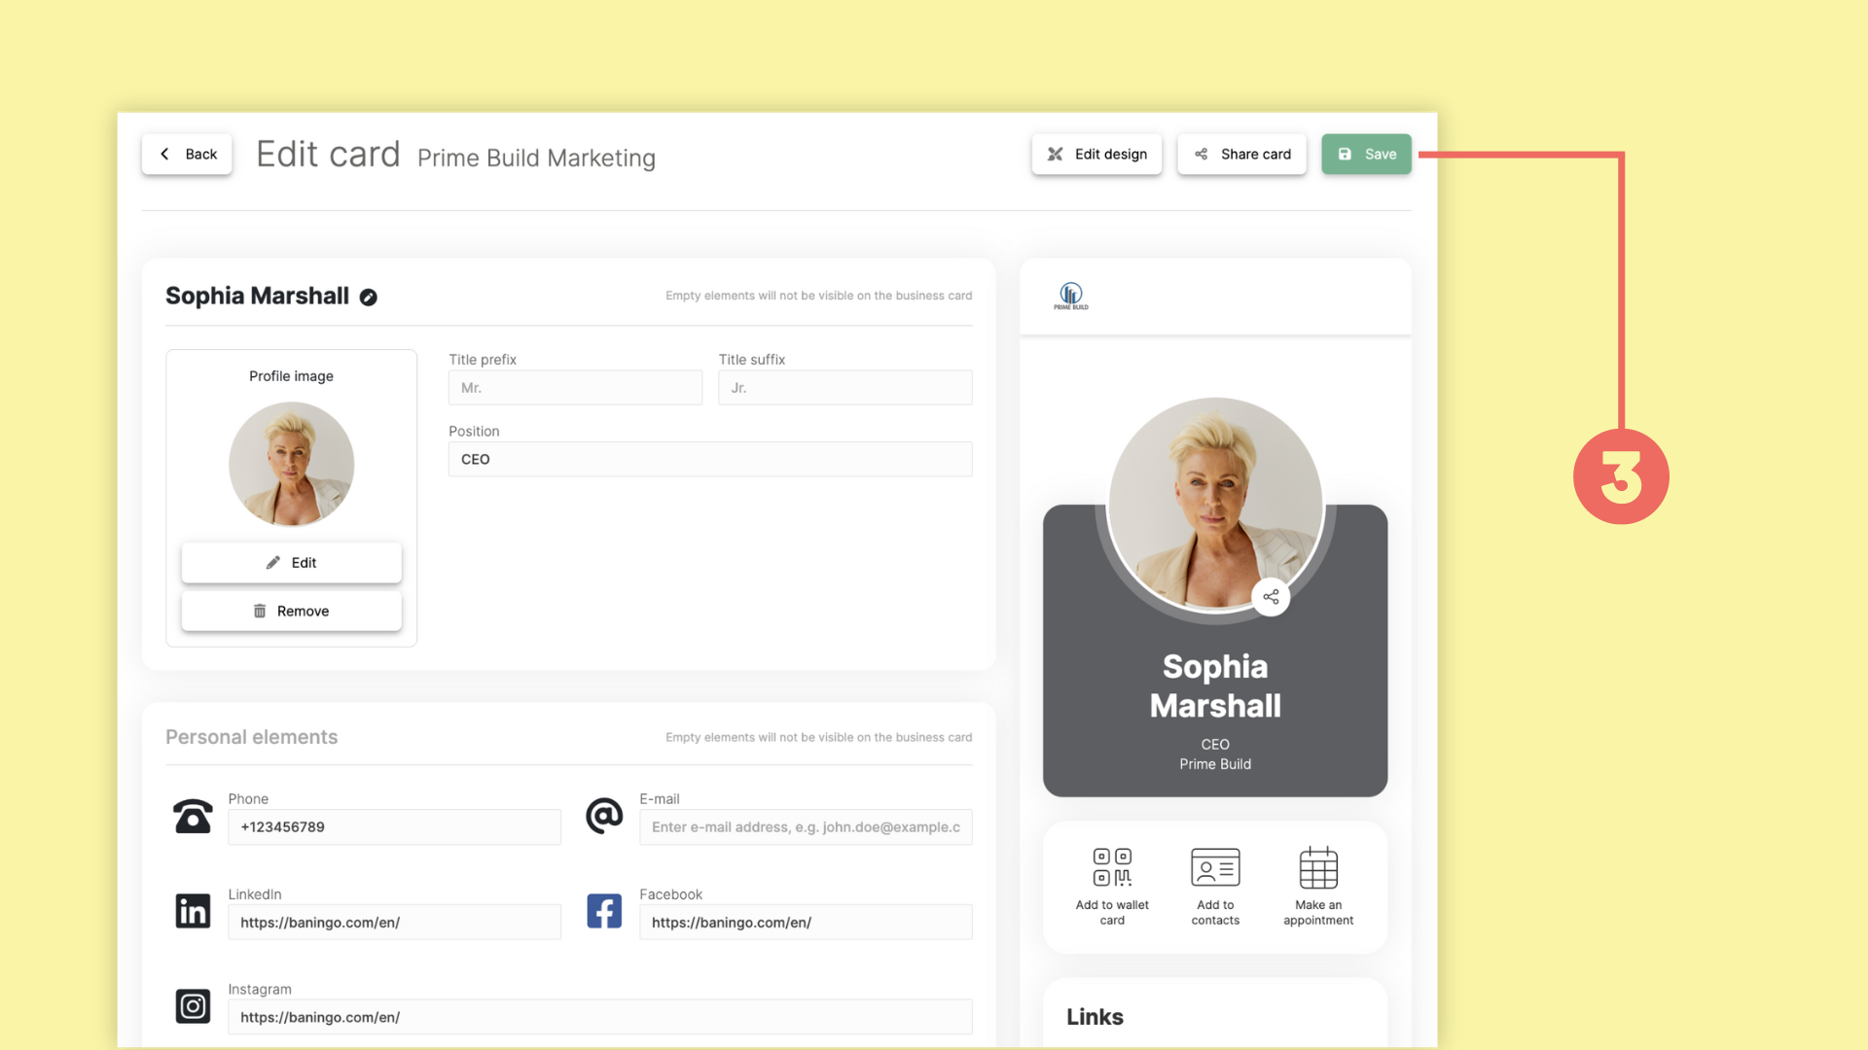Click the profile image thumbnail in the editor
Image resolution: width=1868 pixels, height=1050 pixels.
291,465
